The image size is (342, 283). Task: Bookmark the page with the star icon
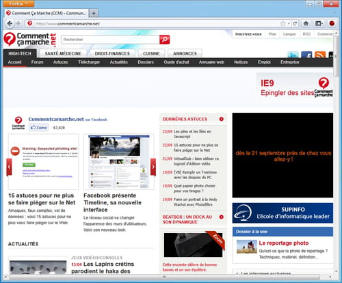click(x=282, y=23)
